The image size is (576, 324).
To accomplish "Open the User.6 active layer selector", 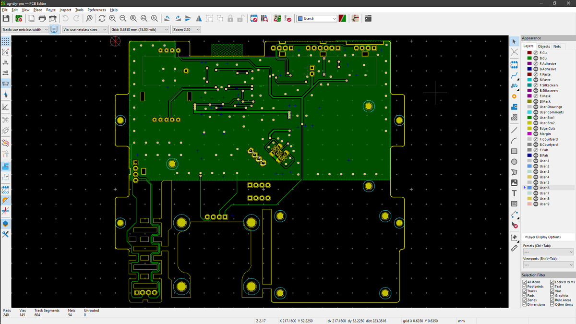I will pyautogui.click(x=317, y=18).
